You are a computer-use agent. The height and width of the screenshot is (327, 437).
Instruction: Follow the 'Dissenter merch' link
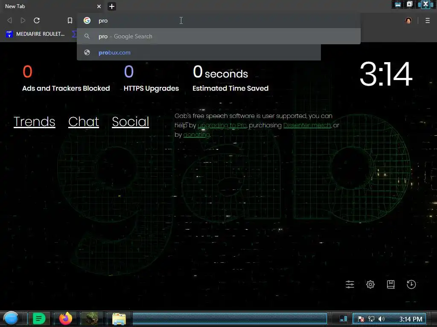307,126
